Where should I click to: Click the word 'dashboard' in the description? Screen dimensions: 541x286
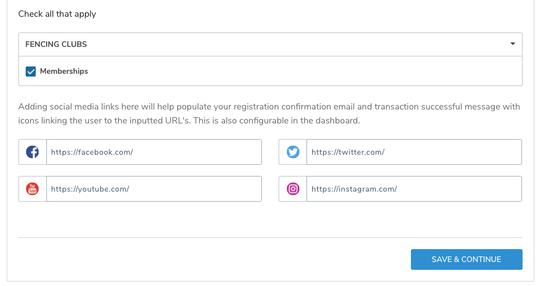pyautogui.click(x=340, y=120)
